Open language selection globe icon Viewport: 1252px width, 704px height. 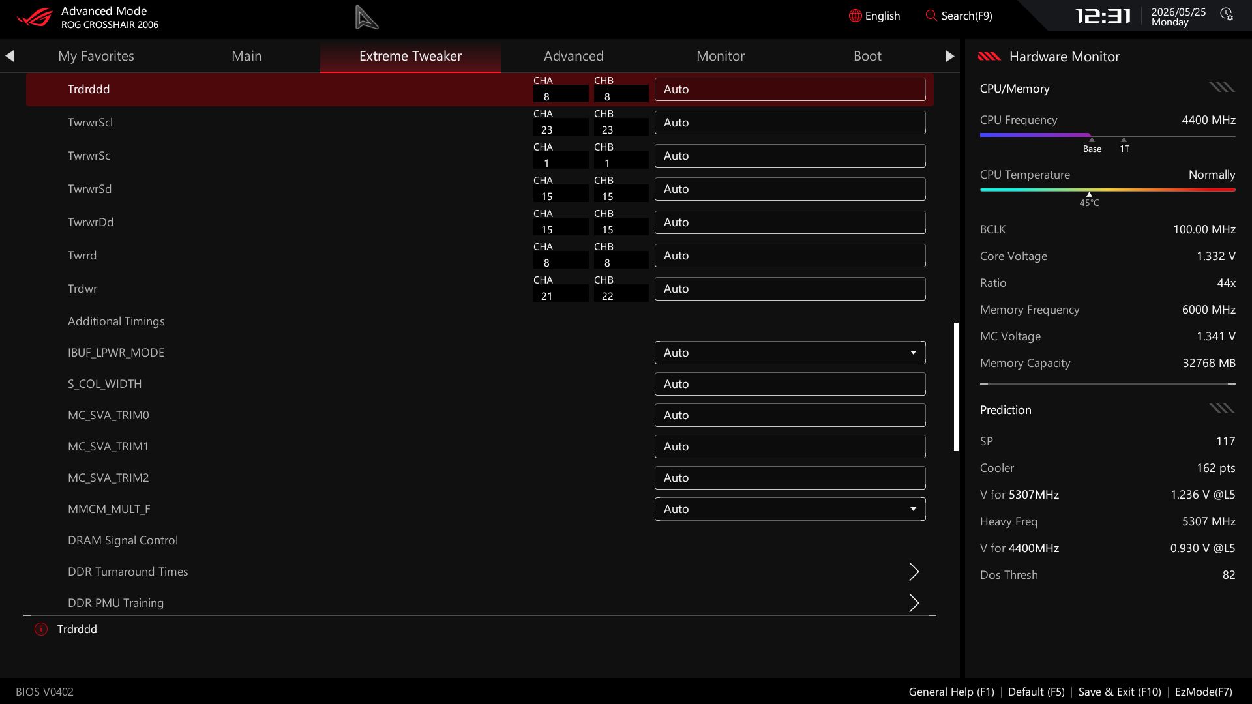click(x=855, y=16)
